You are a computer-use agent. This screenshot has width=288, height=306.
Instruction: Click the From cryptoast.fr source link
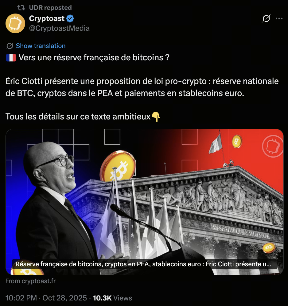(31, 281)
